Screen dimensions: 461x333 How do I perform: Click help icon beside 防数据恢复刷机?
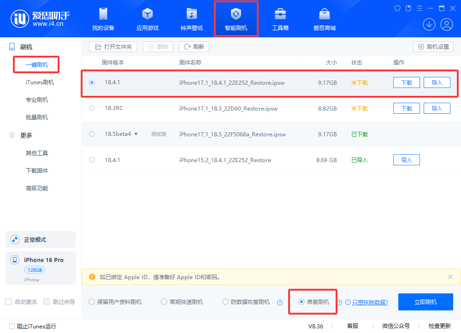279,303
